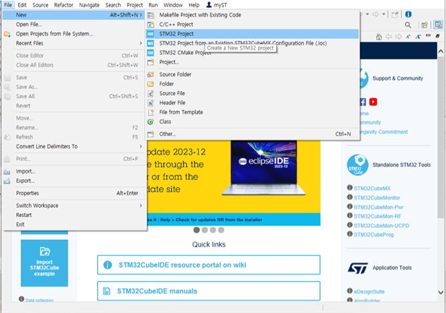The height and width of the screenshot is (313, 446).
Task: Click the Source File icon
Action: click(151, 93)
